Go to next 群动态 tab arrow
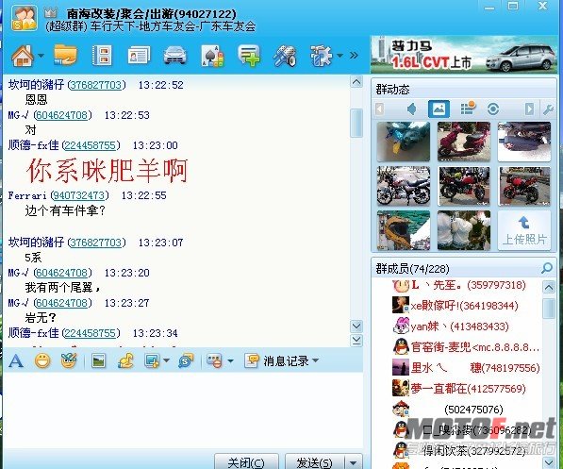 pos(530,109)
